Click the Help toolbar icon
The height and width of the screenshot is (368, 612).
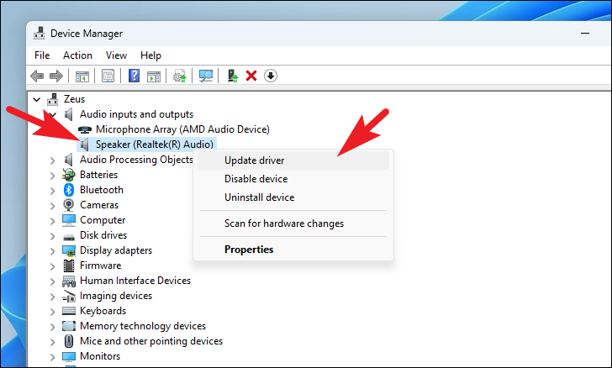[134, 76]
